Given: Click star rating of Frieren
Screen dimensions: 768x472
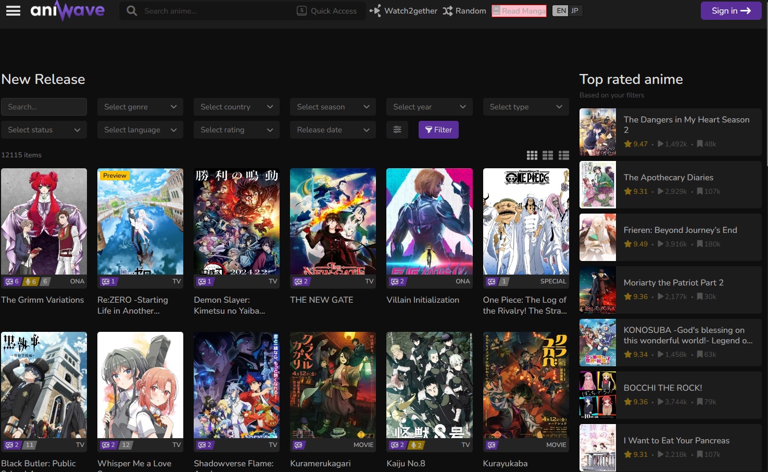Looking at the screenshot, I should pyautogui.click(x=636, y=244).
